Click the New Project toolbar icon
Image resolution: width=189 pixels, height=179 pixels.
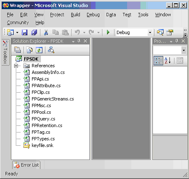10,32
